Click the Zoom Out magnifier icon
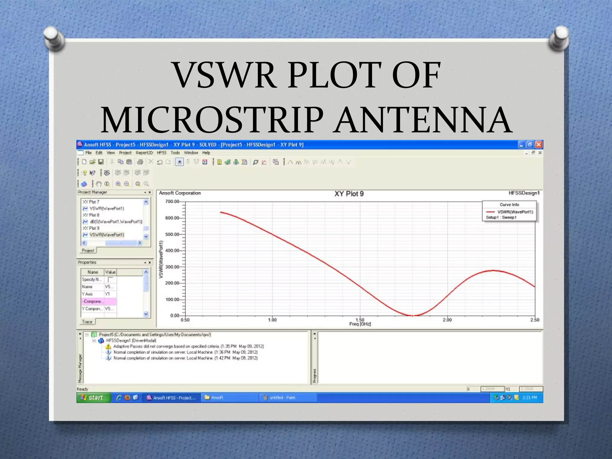 (x=127, y=184)
